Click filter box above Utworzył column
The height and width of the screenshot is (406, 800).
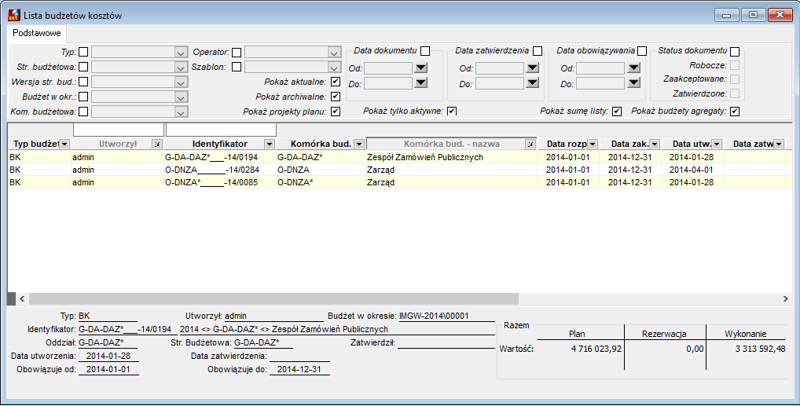119,130
